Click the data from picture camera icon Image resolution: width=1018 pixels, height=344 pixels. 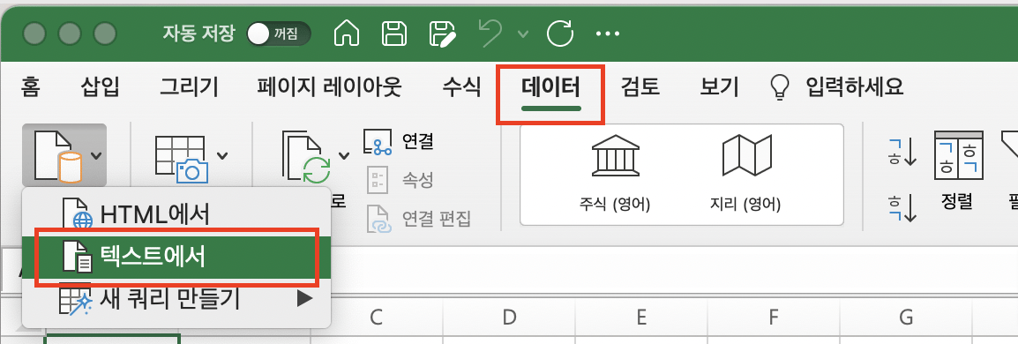[x=182, y=159]
